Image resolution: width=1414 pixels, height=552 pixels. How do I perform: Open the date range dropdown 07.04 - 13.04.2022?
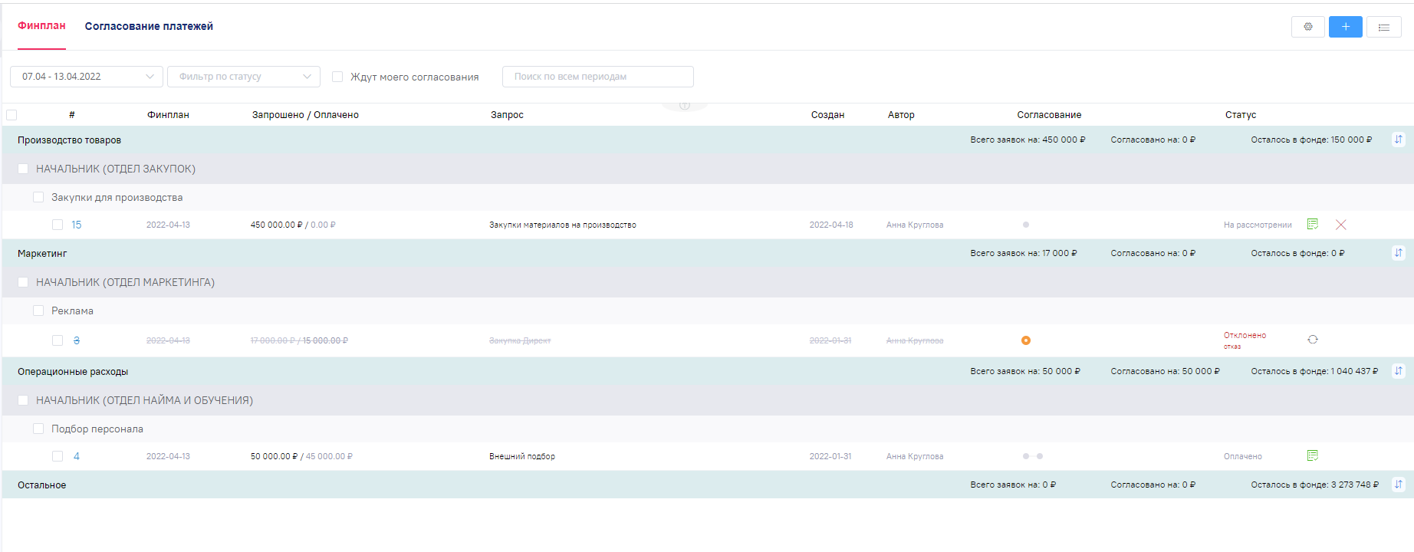pos(86,77)
